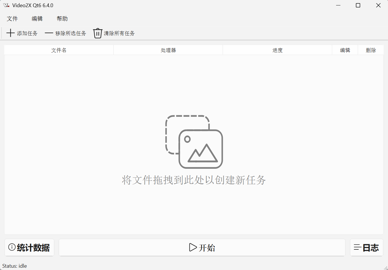Select the 添加任务 toolbar item
Screen dimensions: 388x270
(x=22, y=33)
